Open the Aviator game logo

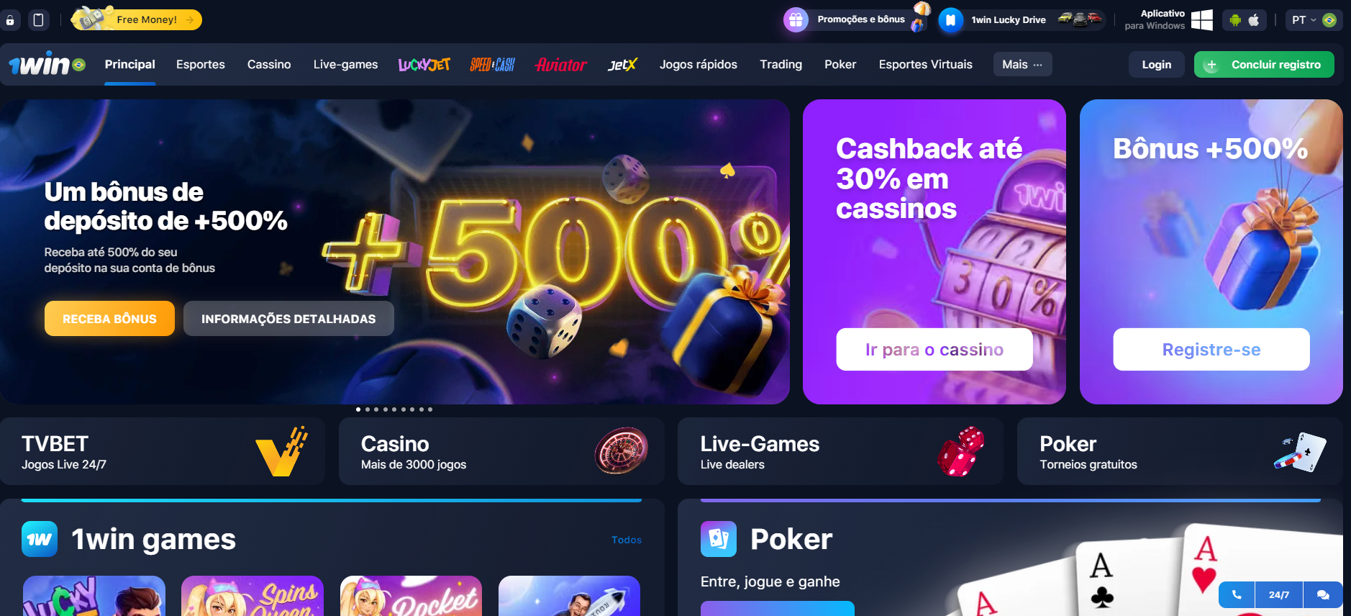561,65
